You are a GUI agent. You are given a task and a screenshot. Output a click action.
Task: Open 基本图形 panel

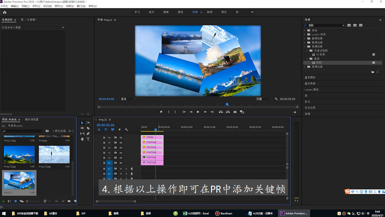[310, 77]
